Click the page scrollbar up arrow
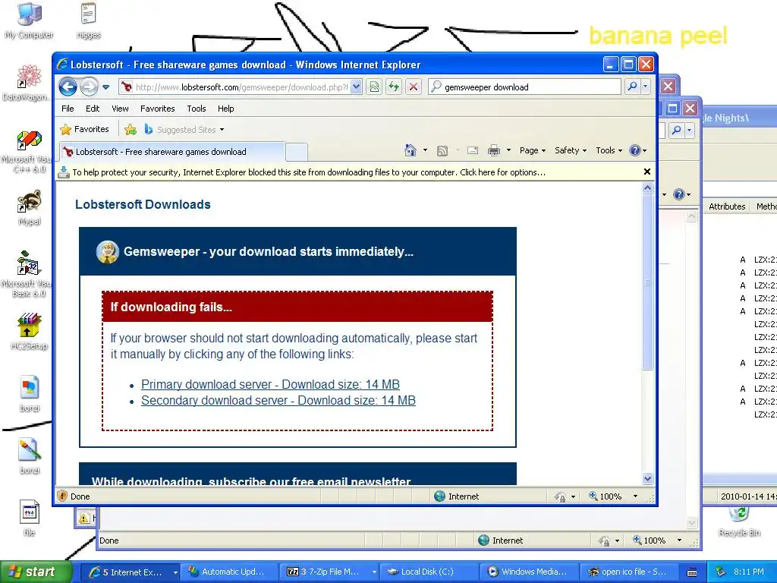 (x=648, y=188)
